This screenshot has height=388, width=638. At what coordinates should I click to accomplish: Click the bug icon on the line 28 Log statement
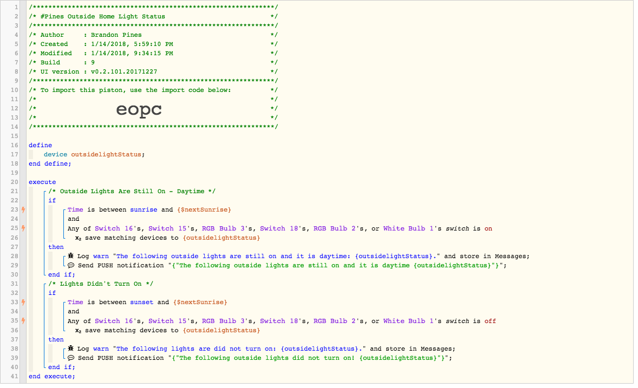tap(71, 256)
